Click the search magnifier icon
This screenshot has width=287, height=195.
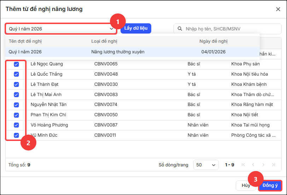[x=180, y=29]
